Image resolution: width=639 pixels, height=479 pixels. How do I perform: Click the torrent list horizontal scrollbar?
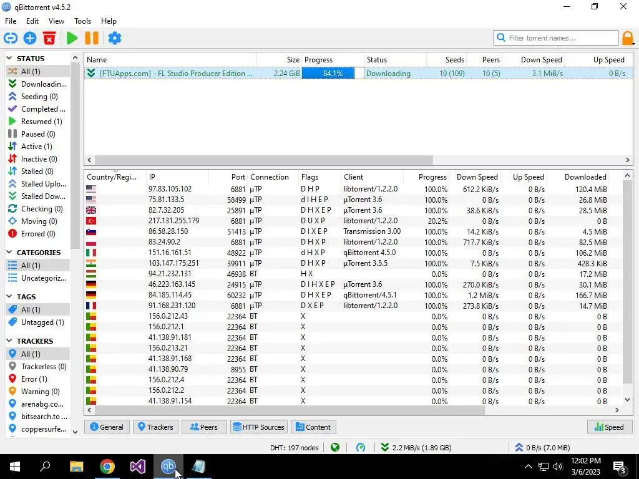[x=263, y=160]
